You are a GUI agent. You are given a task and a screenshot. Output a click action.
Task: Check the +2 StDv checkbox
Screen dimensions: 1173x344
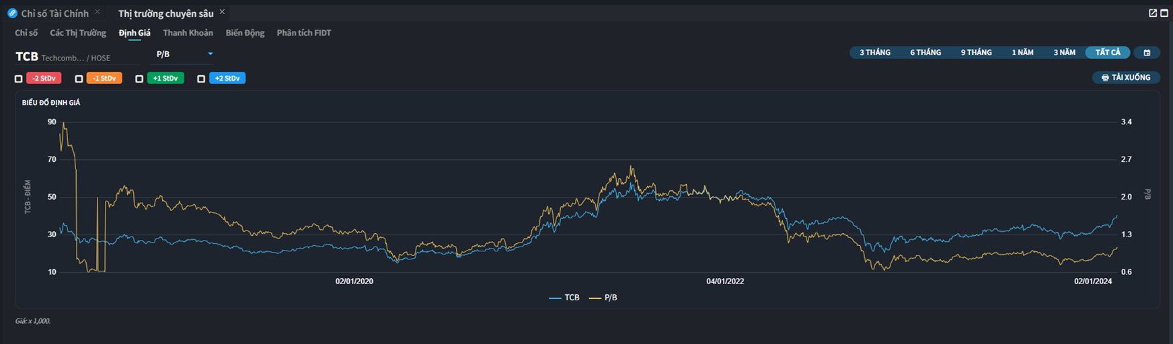click(200, 79)
